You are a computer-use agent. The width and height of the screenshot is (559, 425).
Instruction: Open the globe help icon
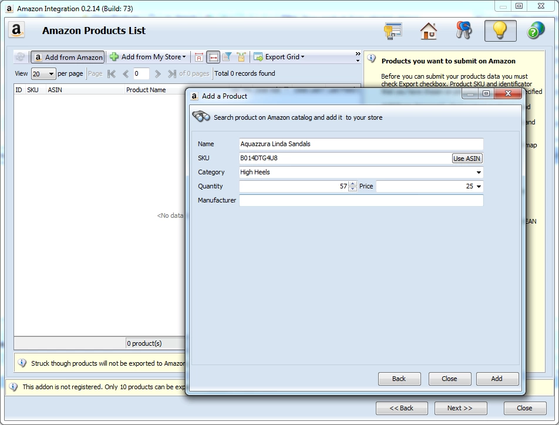536,31
